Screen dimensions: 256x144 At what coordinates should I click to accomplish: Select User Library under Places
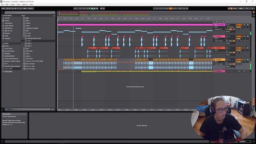pyautogui.click(x=8, y=49)
